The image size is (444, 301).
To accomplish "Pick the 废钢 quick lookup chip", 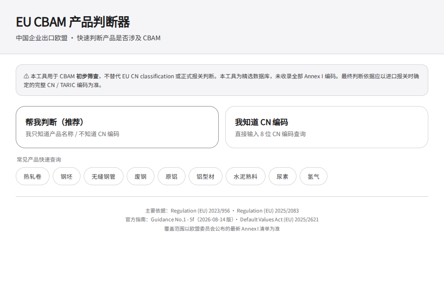I will 141,176.
